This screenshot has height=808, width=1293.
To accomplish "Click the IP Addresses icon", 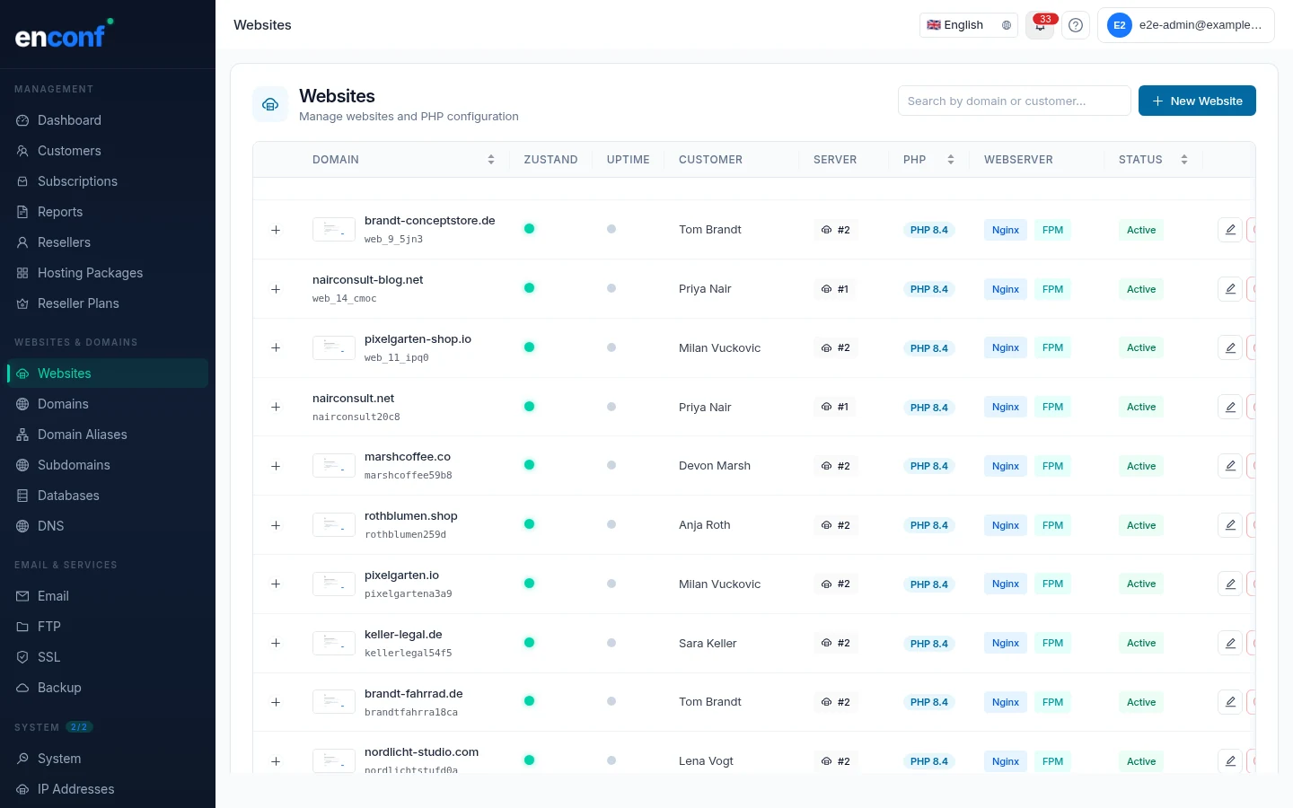I will [22, 789].
